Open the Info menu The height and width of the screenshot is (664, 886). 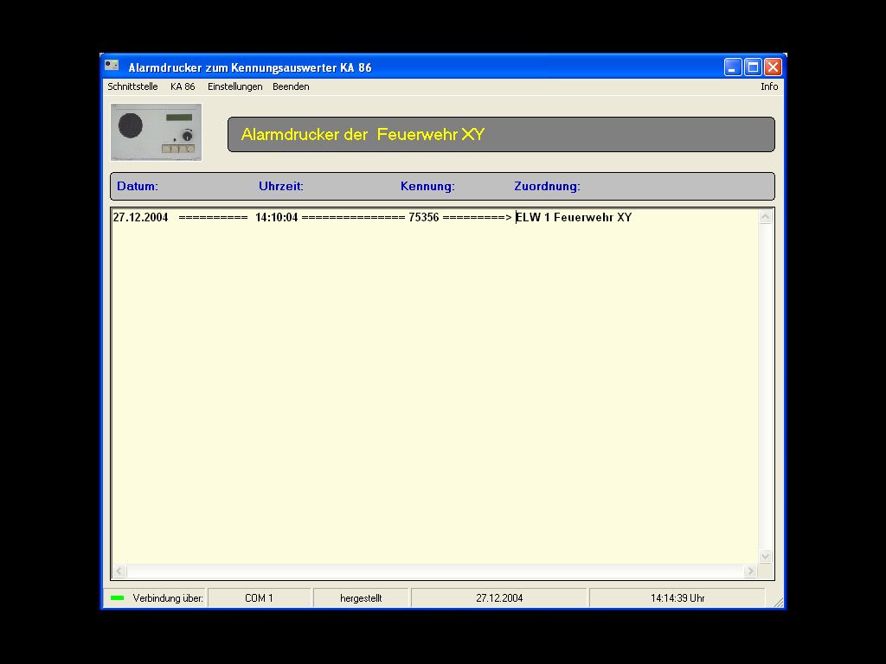point(768,86)
